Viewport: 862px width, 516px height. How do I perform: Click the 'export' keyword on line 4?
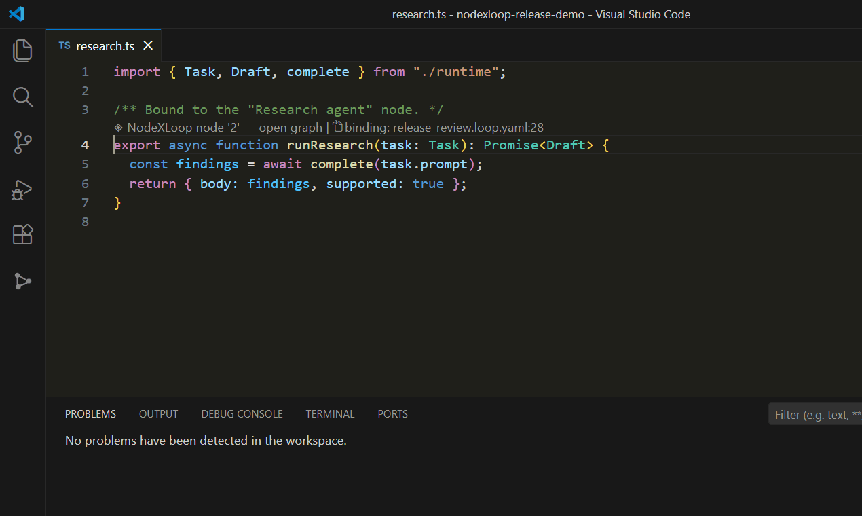tap(137, 145)
